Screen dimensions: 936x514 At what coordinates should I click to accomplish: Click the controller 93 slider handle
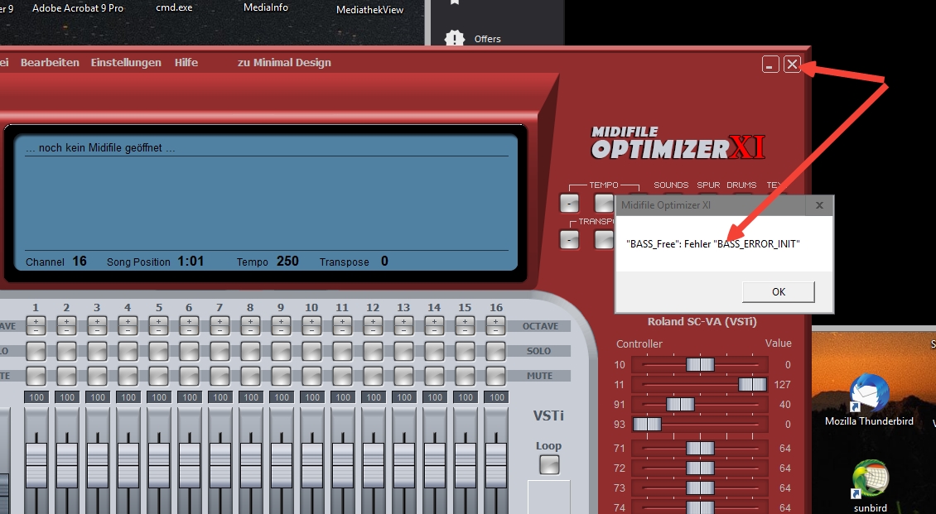647,424
